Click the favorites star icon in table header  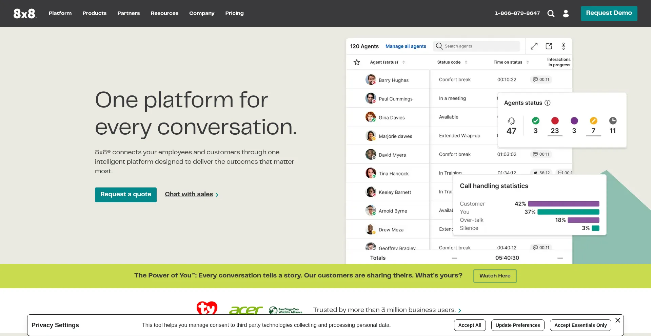coord(357,62)
